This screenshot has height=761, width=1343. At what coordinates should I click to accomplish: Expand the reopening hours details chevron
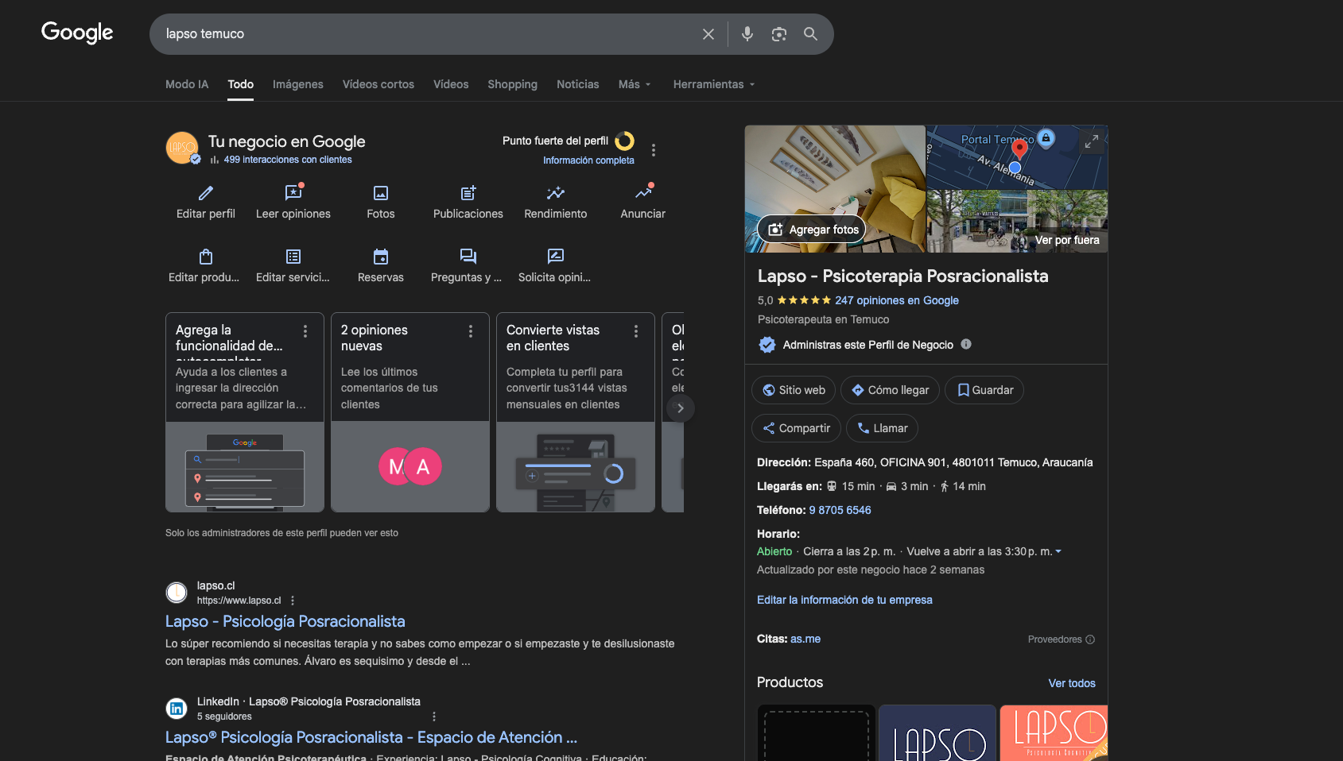click(x=1058, y=550)
